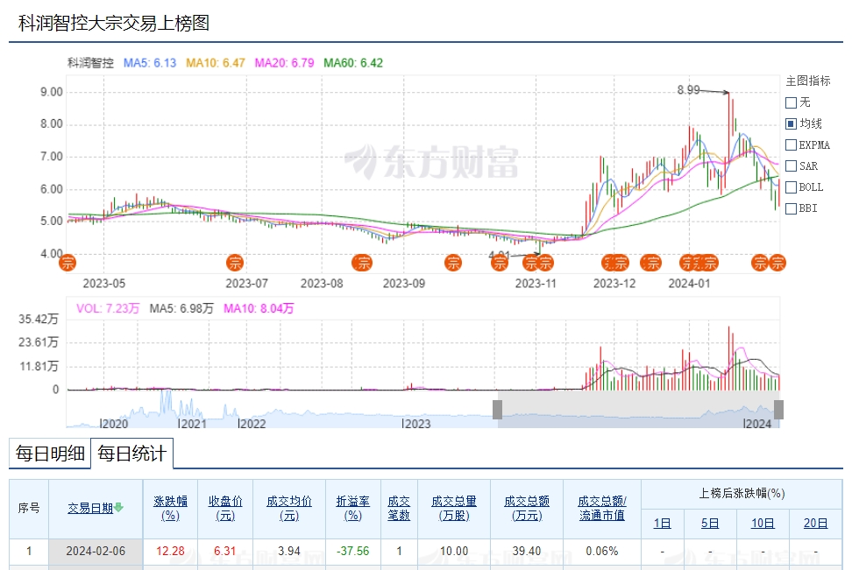Enable the SAR indicator checkbox
Viewport: 852px width, 570px height.
(x=791, y=165)
